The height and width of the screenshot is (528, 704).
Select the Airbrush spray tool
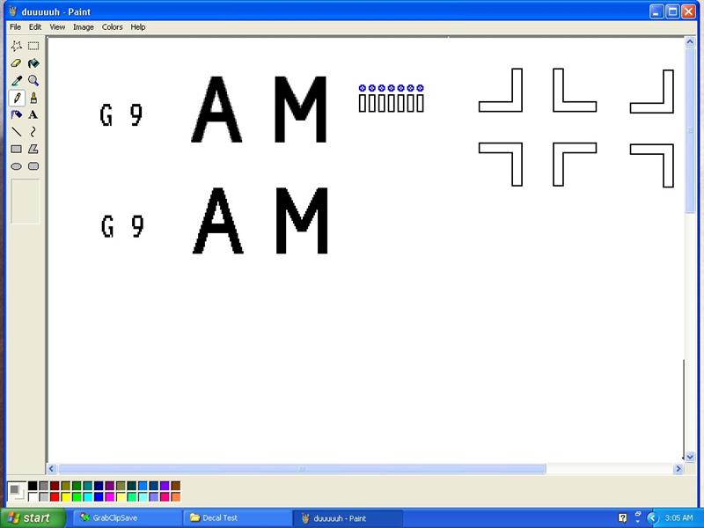[x=17, y=114]
